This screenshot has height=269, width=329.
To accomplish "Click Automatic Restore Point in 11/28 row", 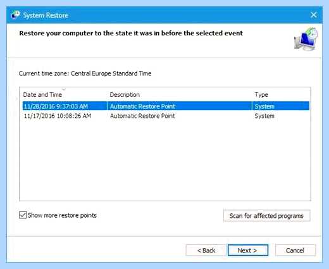I will coord(142,106).
